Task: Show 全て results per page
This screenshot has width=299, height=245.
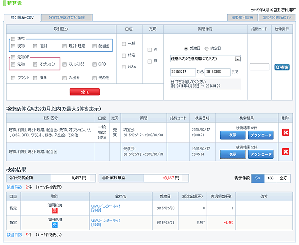Action: click(x=283, y=178)
